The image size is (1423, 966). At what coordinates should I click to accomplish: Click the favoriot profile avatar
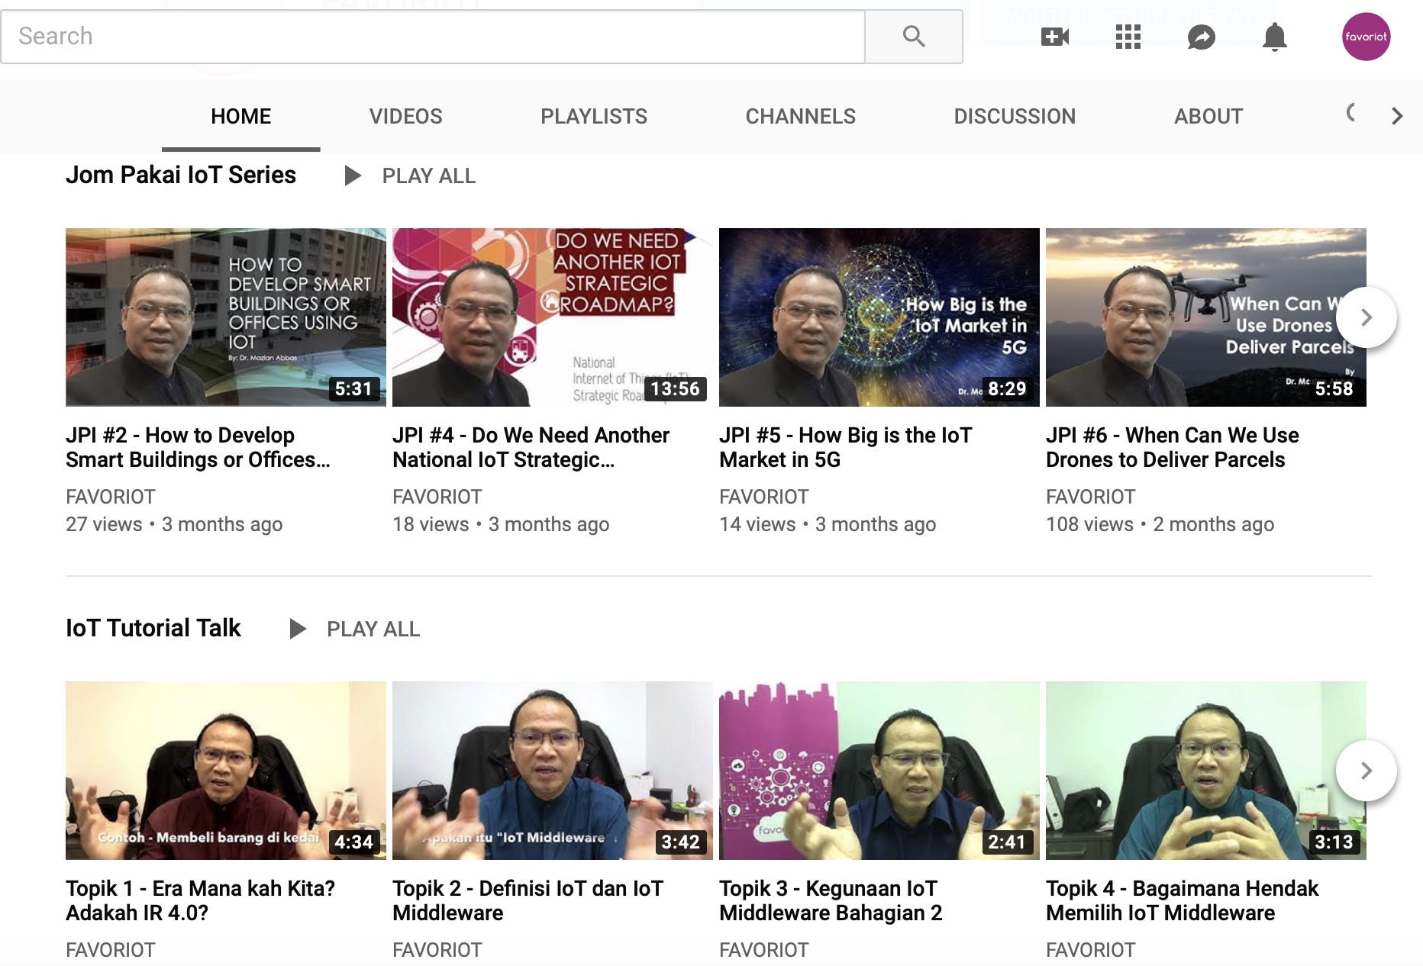[x=1365, y=36]
